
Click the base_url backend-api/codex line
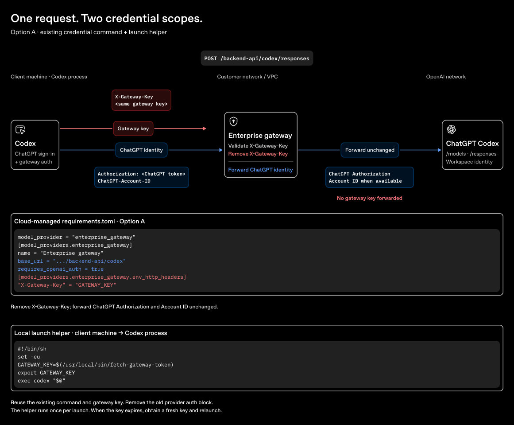(x=72, y=261)
